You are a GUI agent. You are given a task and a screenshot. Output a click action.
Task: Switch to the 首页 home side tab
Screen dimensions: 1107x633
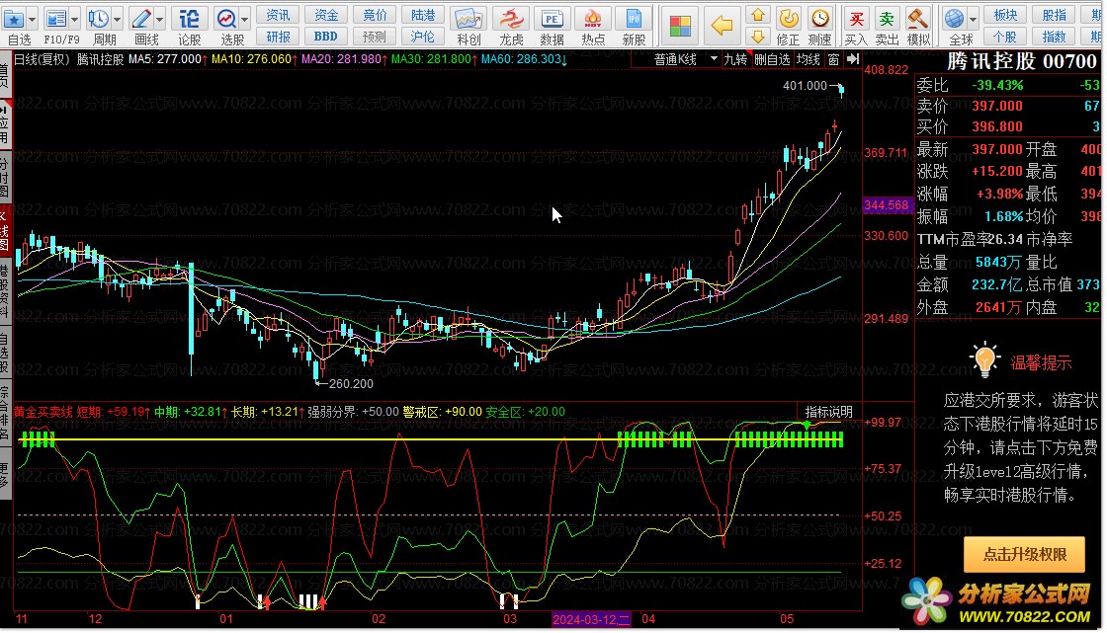click(5, 75)
